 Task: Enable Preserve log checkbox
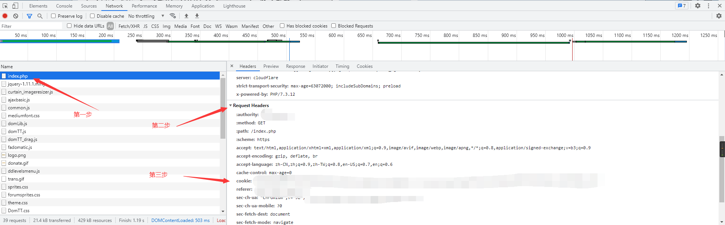coord(53,16)
